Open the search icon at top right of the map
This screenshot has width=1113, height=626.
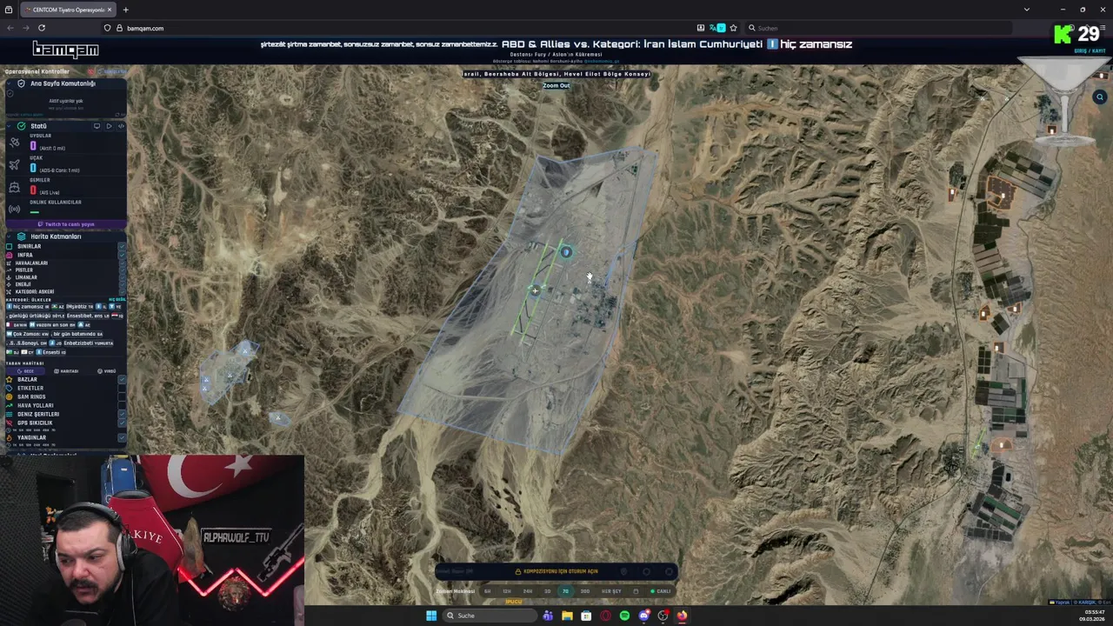pyautogui.click(x=1100, y=97)
